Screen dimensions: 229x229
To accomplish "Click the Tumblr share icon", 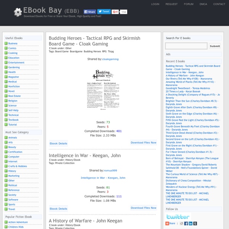I will [195, 224].
